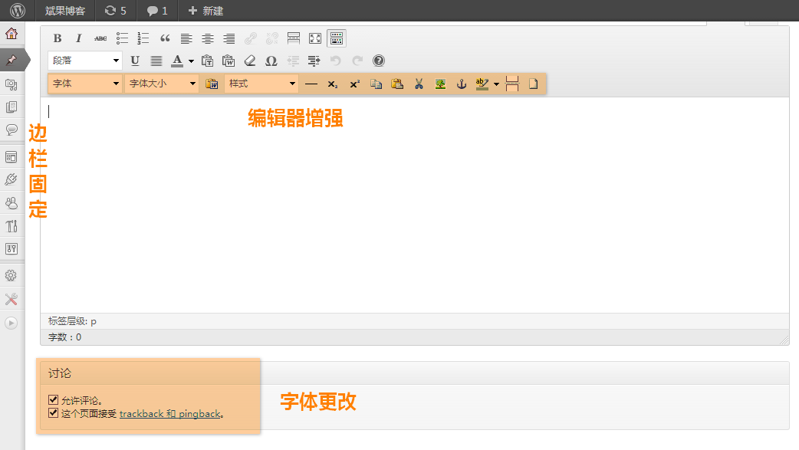Open editor help
The height and width of the screenshot is (450, 799).
(379, 61)
